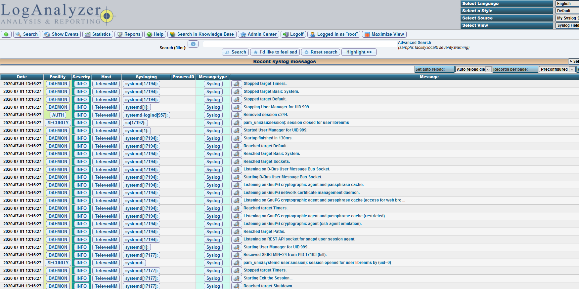Open details icon beside 'Removed session c244.'
The width and height of the screenshot is (579, 289).
coord(236,115)
